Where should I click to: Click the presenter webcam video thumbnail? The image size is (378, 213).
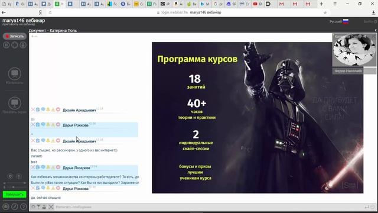coord(354,50)
